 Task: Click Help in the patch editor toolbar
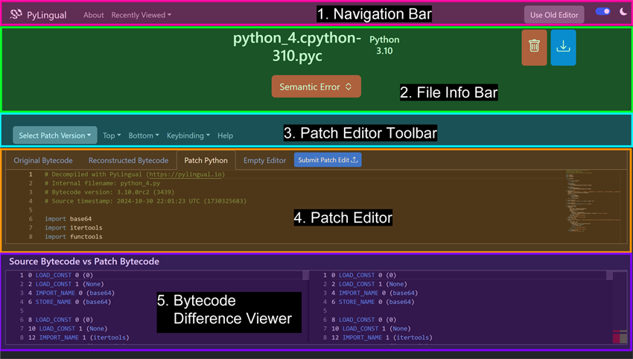click(x=225, y=136)
